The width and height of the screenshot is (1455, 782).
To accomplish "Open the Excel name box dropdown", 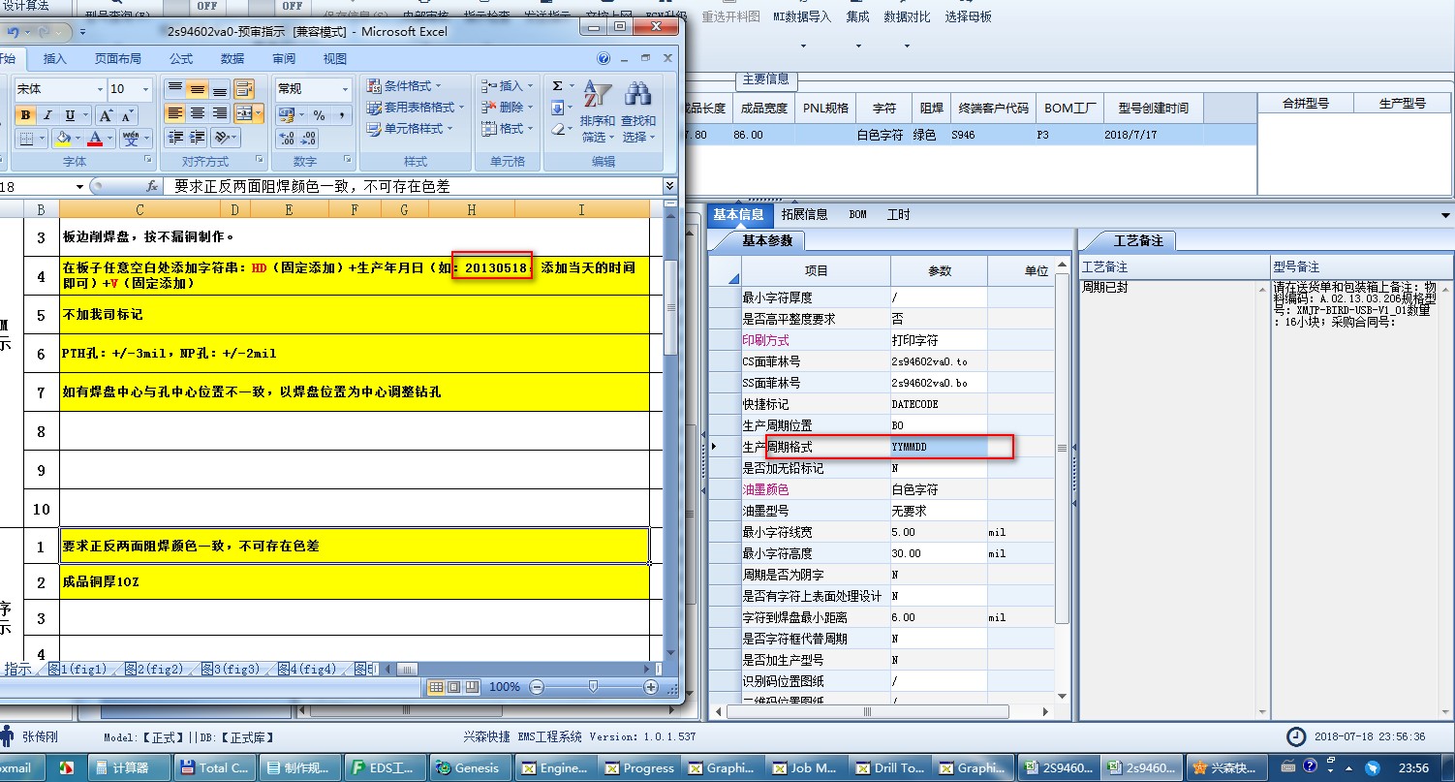I will 80,186.
